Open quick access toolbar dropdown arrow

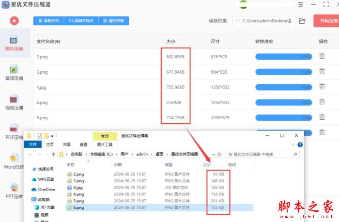point(52,136)
